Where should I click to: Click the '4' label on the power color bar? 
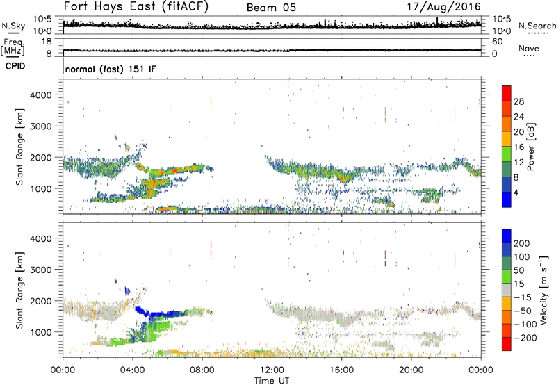516,192
